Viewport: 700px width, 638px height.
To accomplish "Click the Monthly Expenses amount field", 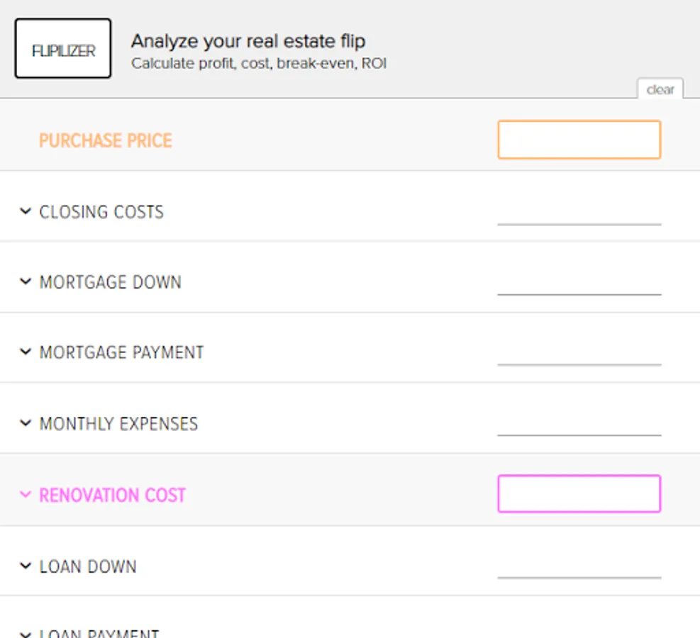I will tap(579, 422).
